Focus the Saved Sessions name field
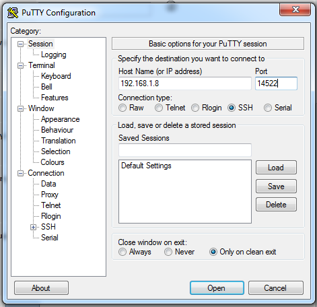 pyautogui.click(x=185, y=150)
